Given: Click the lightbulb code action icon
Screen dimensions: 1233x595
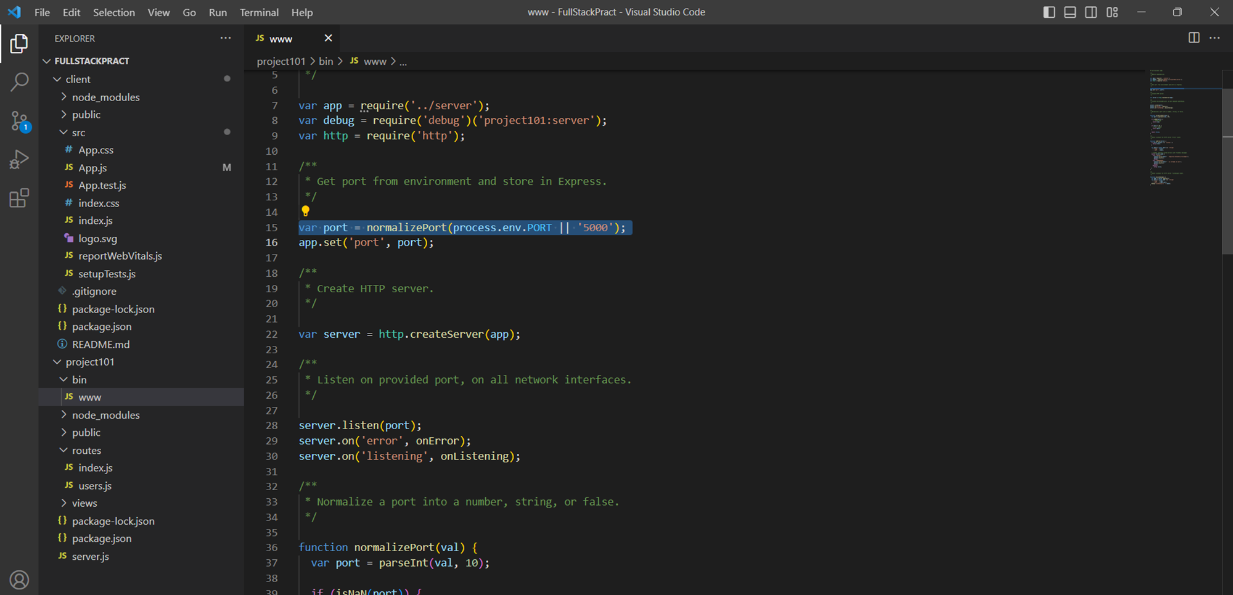Looking at the screenshot, I should tap(305, 211).
